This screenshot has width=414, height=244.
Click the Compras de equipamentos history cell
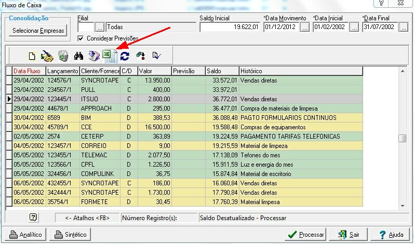coord(301,127)
